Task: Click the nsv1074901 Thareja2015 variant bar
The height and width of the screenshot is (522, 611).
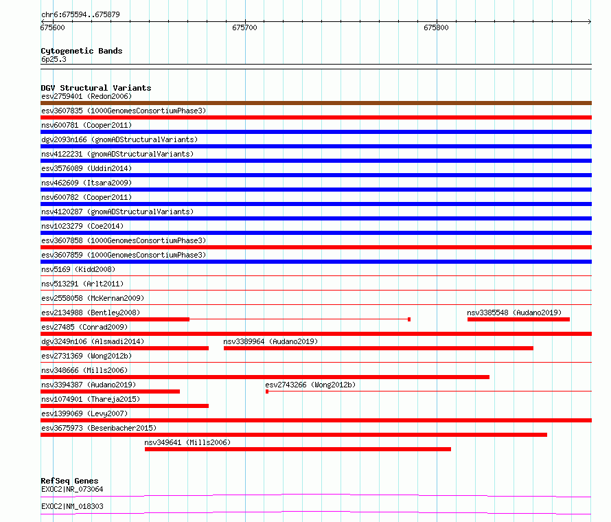Action: [x=124, y=406]
